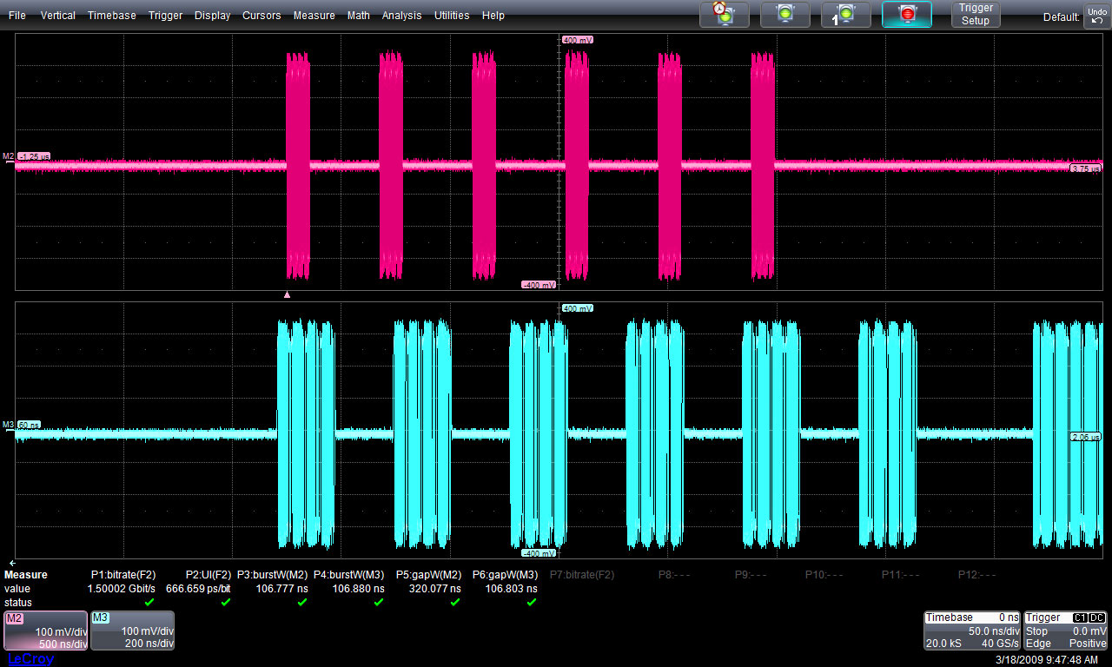
Task: Click the pink trigger position marker triangle
Action: click(288, 294)
